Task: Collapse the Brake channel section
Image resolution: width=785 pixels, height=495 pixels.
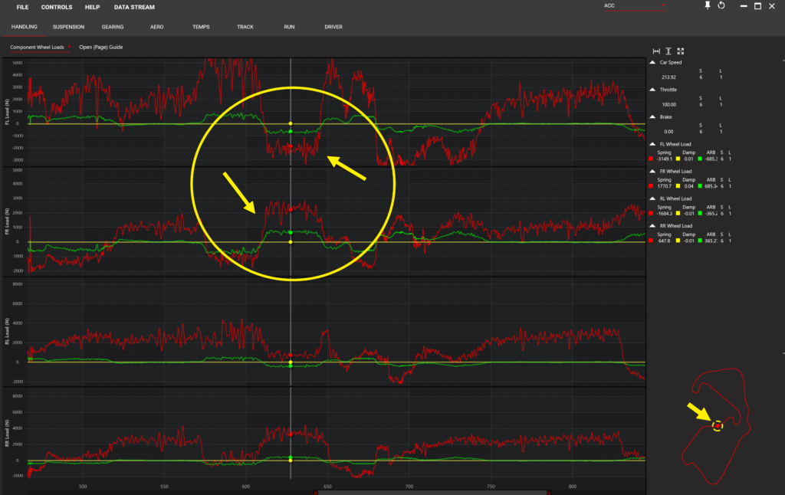Action: tap(652, 116)
